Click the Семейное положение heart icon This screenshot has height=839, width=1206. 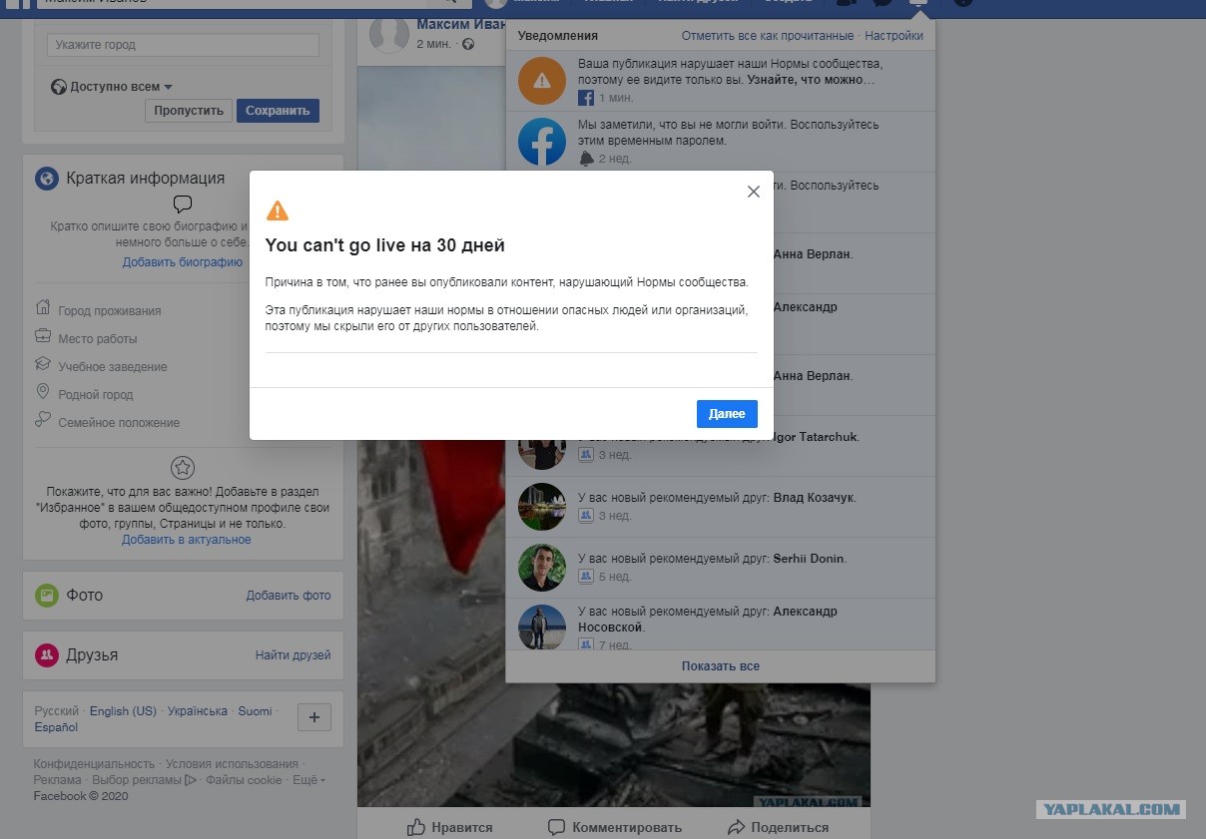(43, 420)
